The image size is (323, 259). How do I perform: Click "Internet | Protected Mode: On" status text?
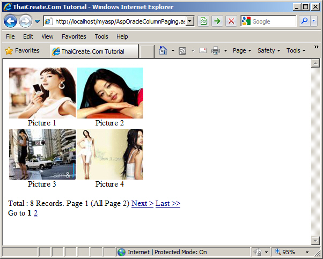tap(167, 252)
